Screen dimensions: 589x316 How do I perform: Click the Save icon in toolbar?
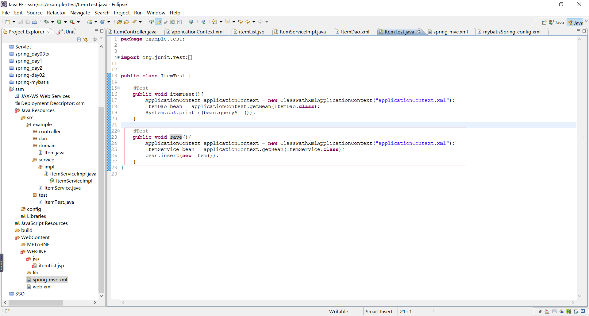tap(20, 22)
